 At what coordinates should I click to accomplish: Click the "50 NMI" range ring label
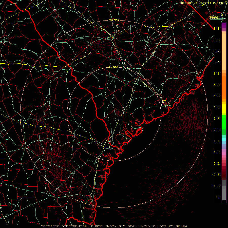114,67
